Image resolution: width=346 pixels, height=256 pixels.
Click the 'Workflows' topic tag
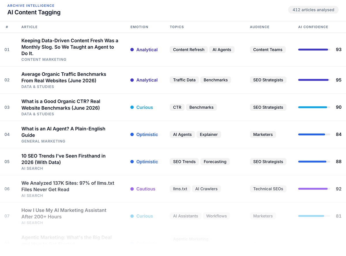click(x=217, y=216)
